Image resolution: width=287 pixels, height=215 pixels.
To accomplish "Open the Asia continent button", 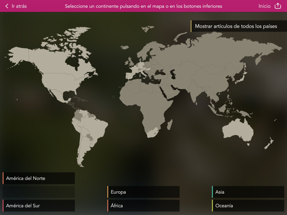I will (248, 192).
